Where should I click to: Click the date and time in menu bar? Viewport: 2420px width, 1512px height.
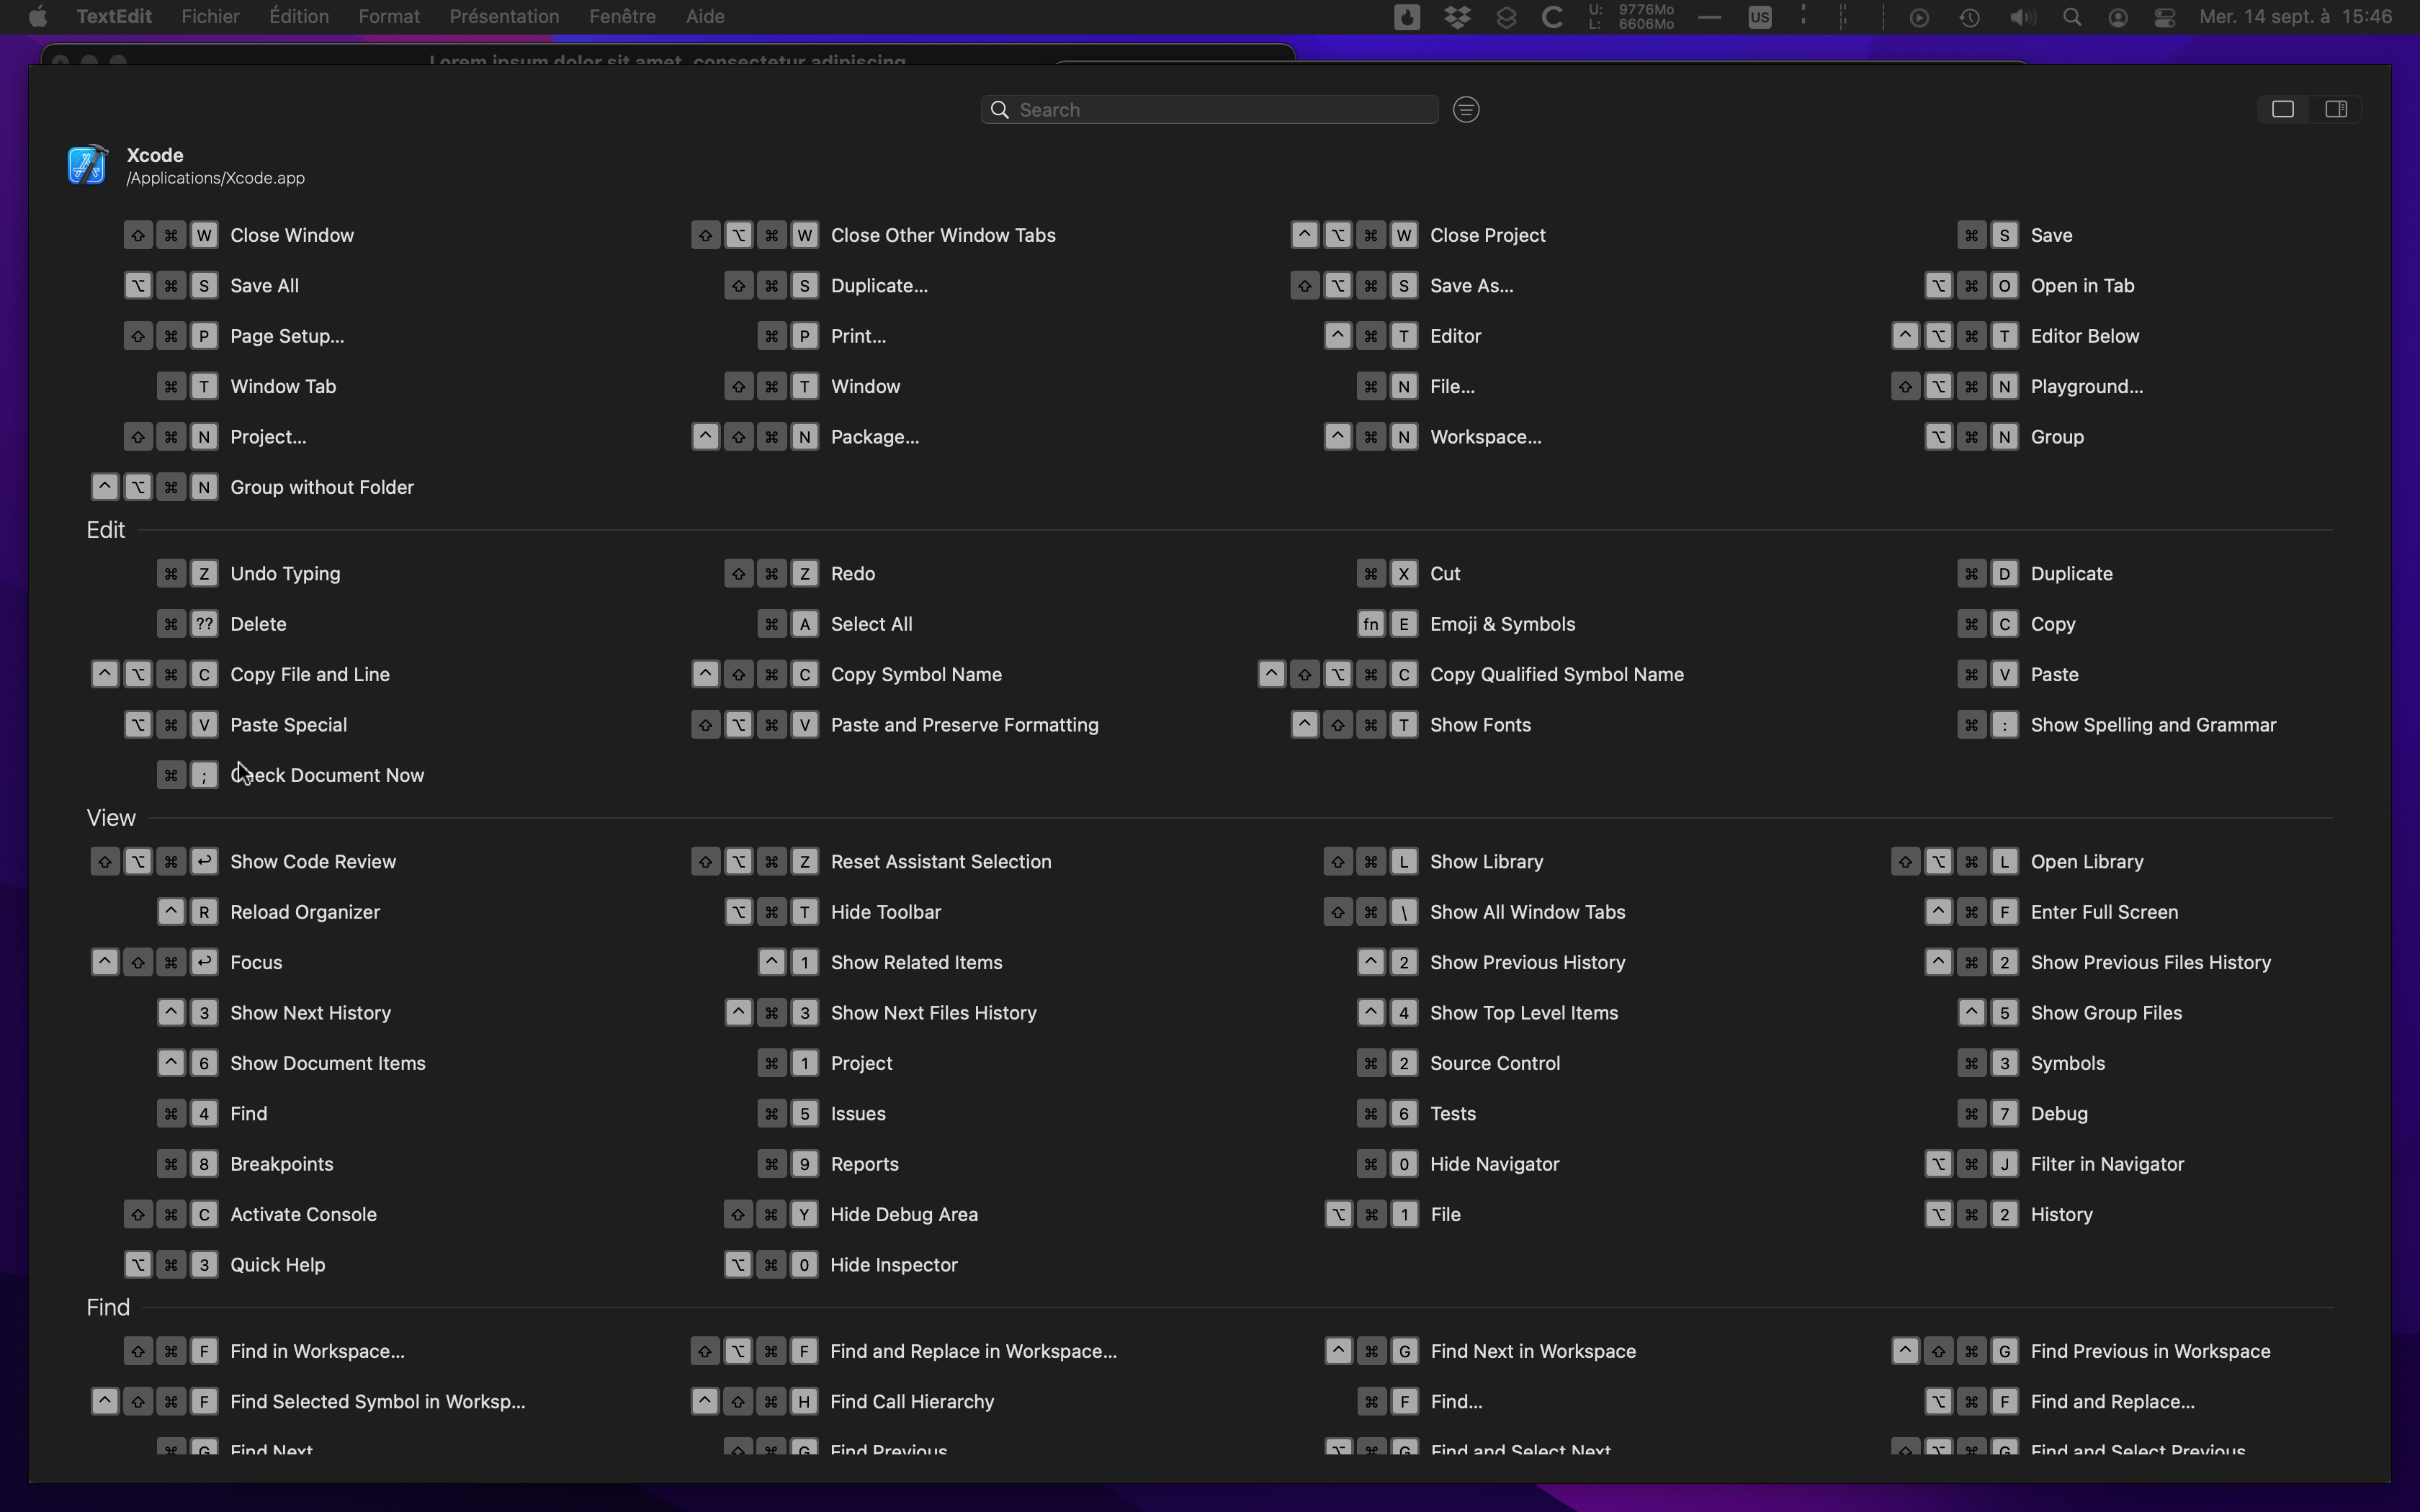tap(2295, 17)
